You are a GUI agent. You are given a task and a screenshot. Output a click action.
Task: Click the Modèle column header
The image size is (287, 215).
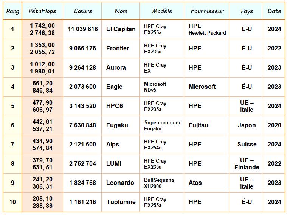click(x=162, y=11)
